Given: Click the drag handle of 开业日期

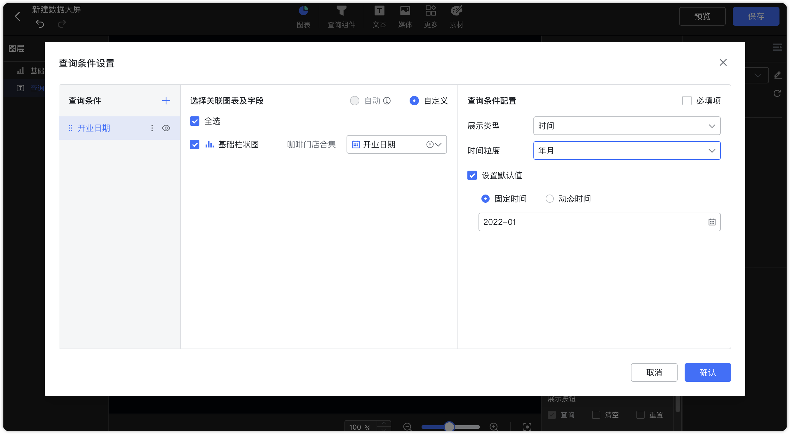Looking at the screenshot, I should click(70, 128).
